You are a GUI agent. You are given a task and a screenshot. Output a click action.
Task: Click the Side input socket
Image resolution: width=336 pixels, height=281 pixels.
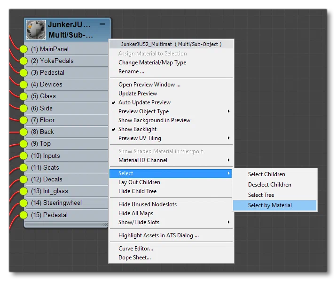(23, 108)
